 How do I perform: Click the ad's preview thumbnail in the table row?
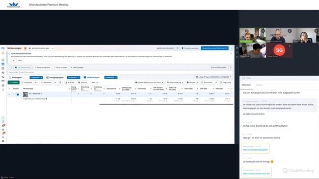26,94
